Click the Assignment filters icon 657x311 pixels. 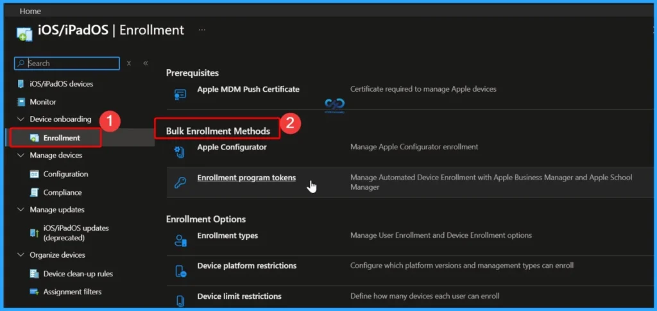tap(35, 292)
